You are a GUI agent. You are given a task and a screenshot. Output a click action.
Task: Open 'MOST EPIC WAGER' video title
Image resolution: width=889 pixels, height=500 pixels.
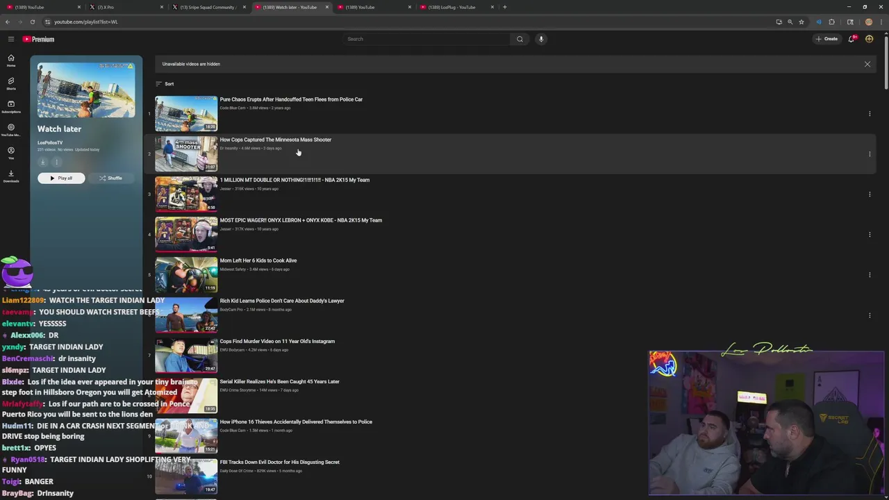pos(301,220)
